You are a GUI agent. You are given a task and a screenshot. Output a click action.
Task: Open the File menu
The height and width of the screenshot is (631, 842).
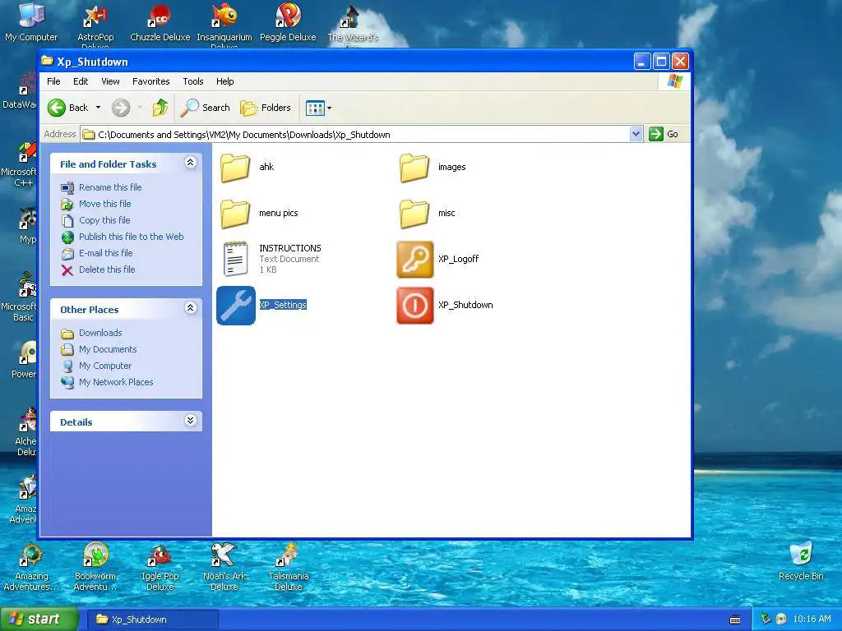[53, 81]
